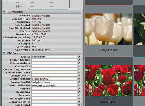
Task: Click the pencil icon beside IPTC Subject Code
Action: tap(79, 98)
